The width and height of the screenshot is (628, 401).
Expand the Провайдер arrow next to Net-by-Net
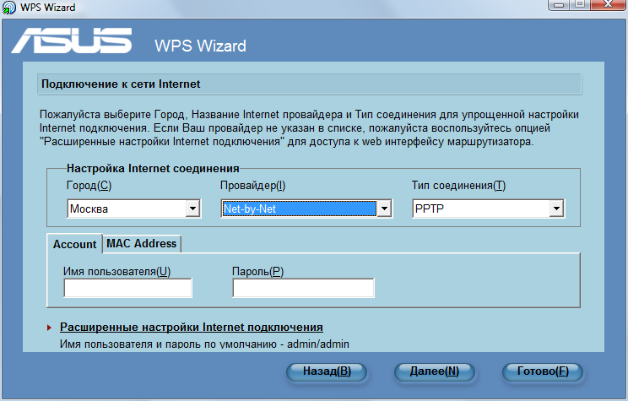pyautogui.click(x=384, y=209)
